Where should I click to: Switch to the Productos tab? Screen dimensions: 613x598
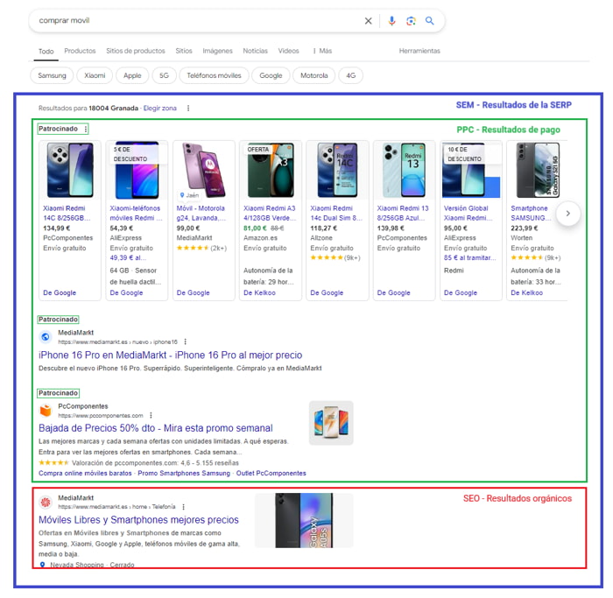click(80, 51)
